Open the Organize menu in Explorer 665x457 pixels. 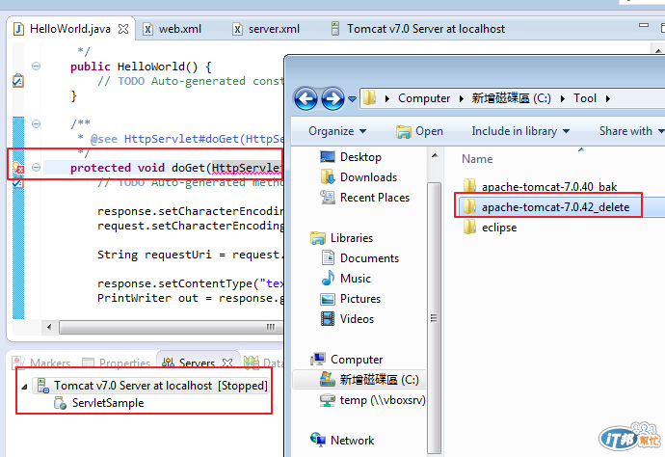point(337,131)
